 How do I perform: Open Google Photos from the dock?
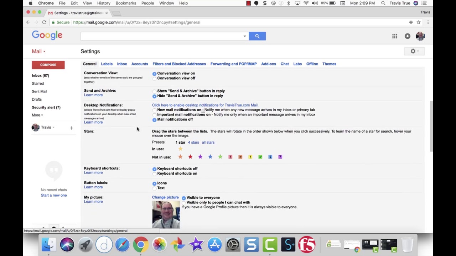178,244
